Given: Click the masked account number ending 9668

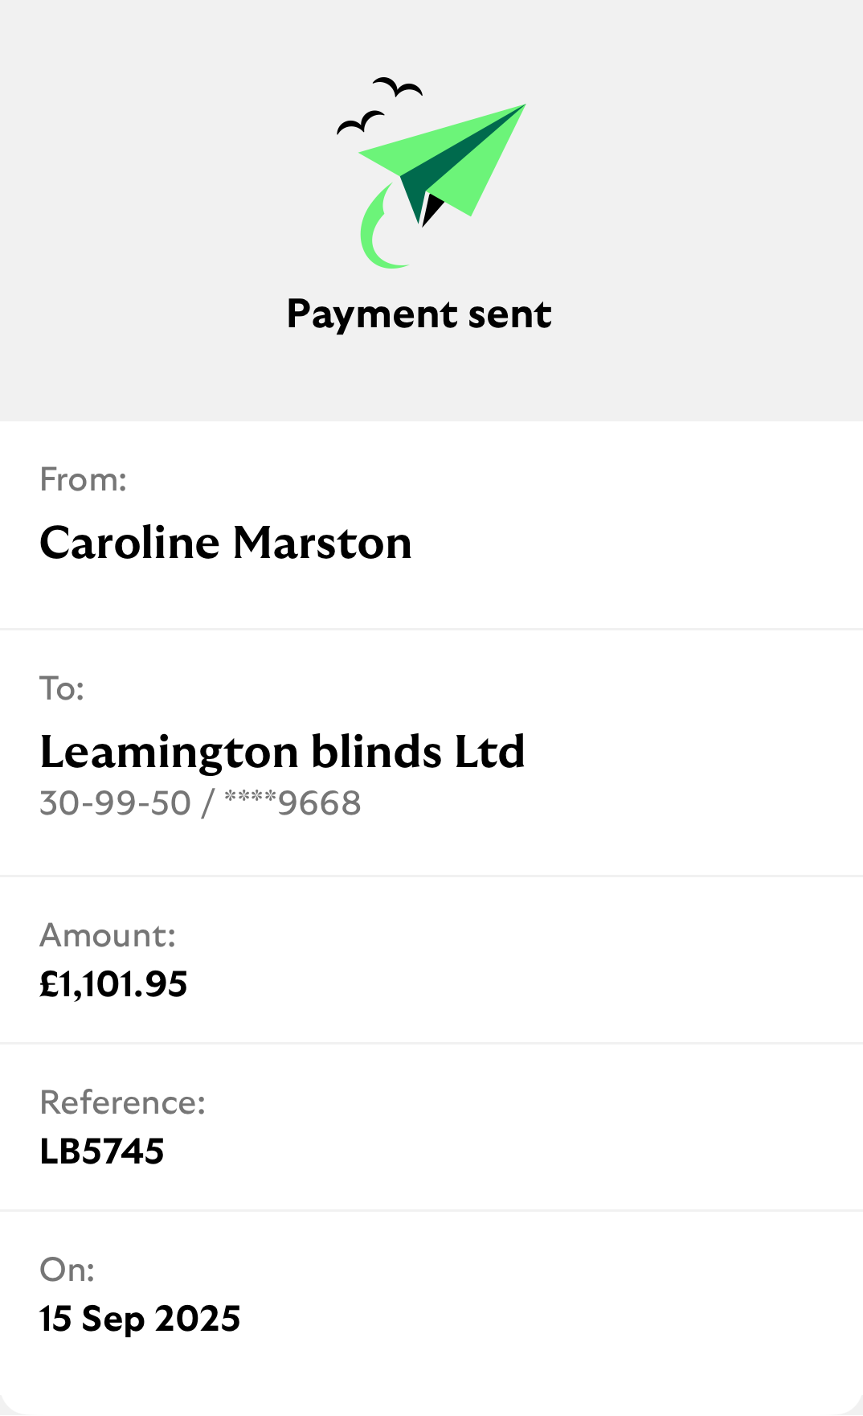Looking at the screenshot, I should 292,803.
